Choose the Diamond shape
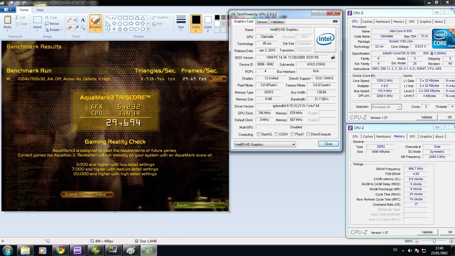The height and width of the screenshot is (256, 455). 114,24
